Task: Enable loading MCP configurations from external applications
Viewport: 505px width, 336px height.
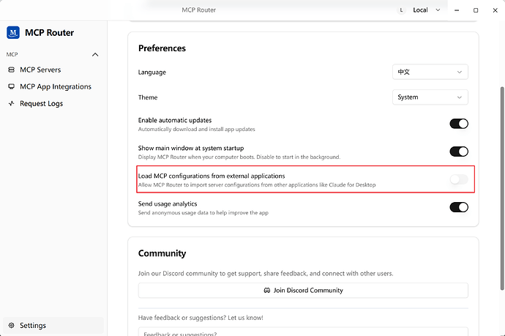Action: pyautogui.click(x=459, y=179)
